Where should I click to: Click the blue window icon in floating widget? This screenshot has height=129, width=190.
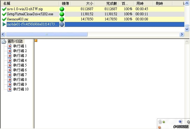pyautogui.click(x=180, y=122)
